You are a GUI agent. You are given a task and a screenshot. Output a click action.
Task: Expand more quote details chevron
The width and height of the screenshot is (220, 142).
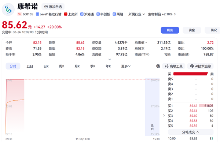pyautogui.click(x=110, y=60)
